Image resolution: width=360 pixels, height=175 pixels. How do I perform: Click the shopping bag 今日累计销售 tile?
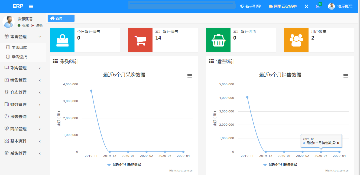point(62,40)
